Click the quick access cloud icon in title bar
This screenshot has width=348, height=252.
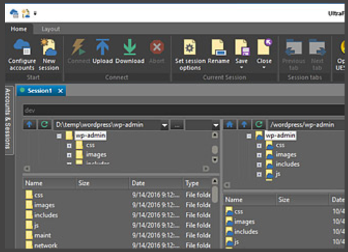click(14, 13)
